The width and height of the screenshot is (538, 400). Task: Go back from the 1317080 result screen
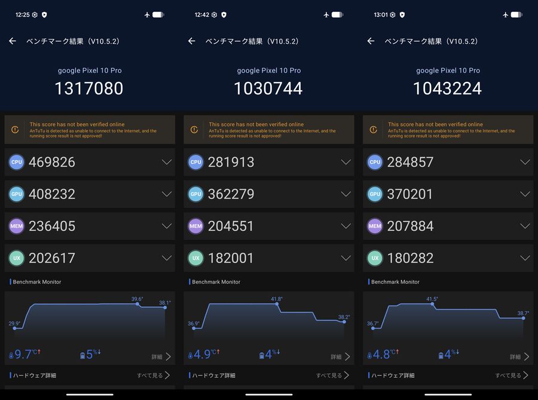(x=13, y=41)
